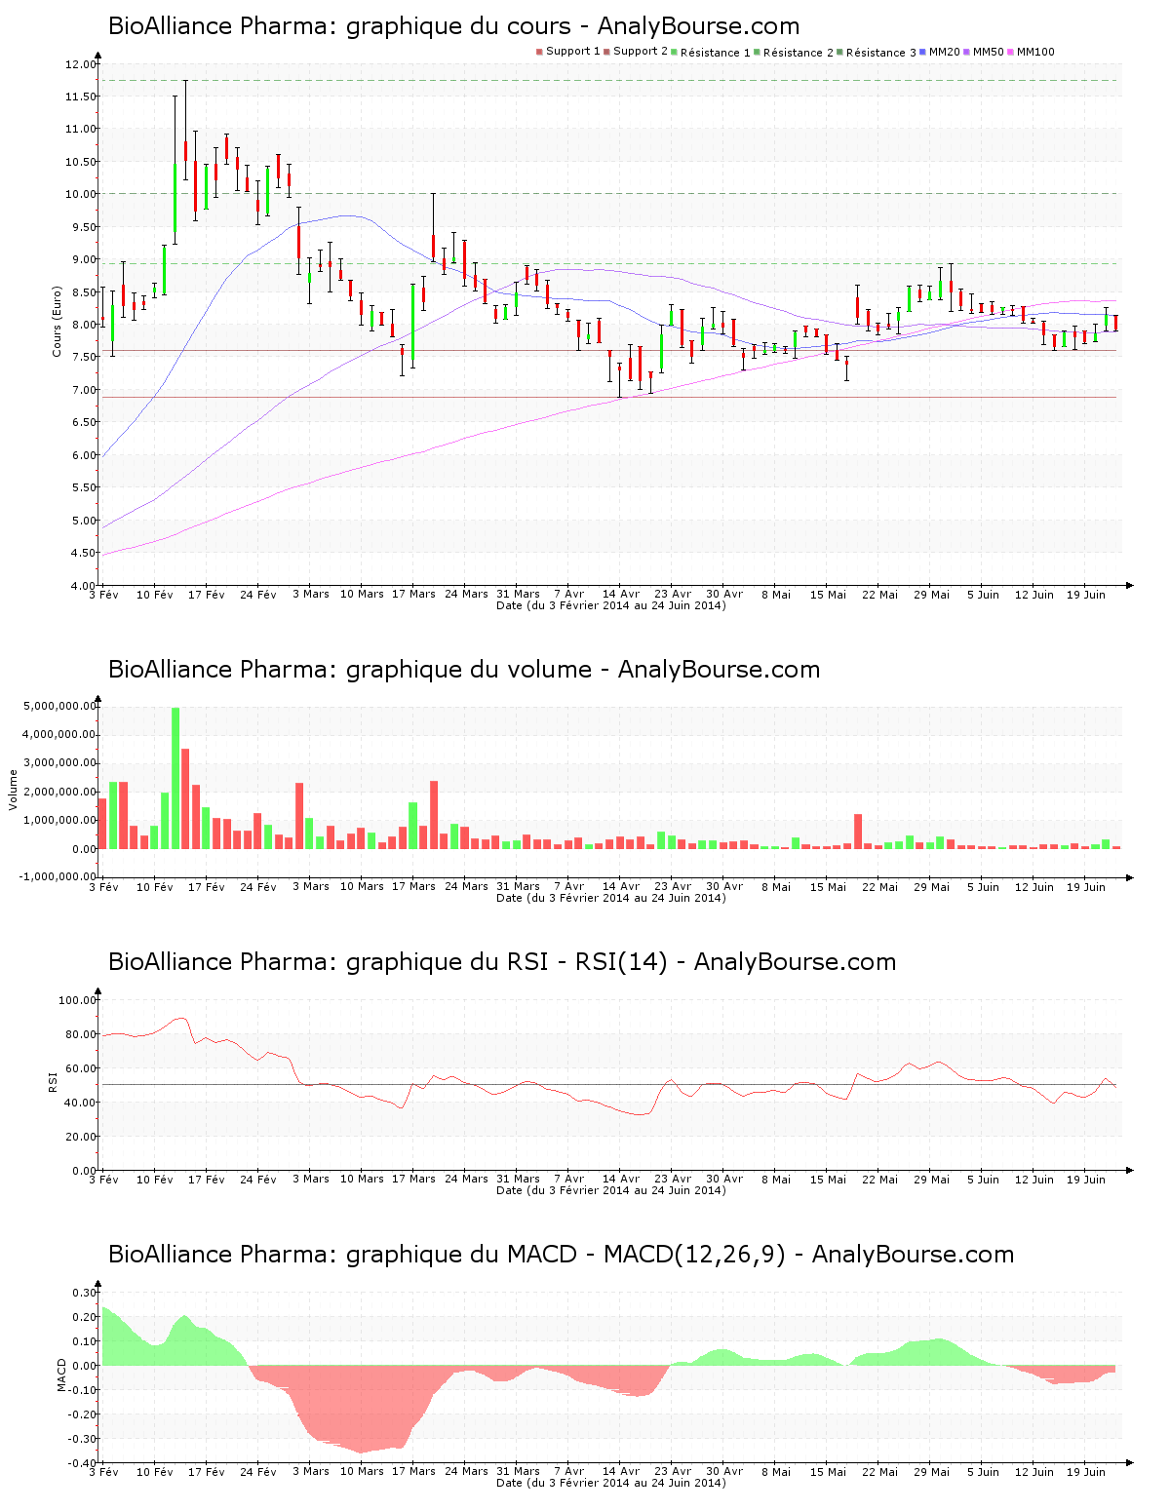1170x1511 pixels.
Task: Click '24 Fév' date on RSI chart
Action: (x=258, y=1180)
